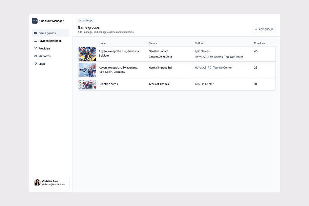Click the Platforms layers icon
Viewport: 309px width, 206px height.
[x=35, y=56]
